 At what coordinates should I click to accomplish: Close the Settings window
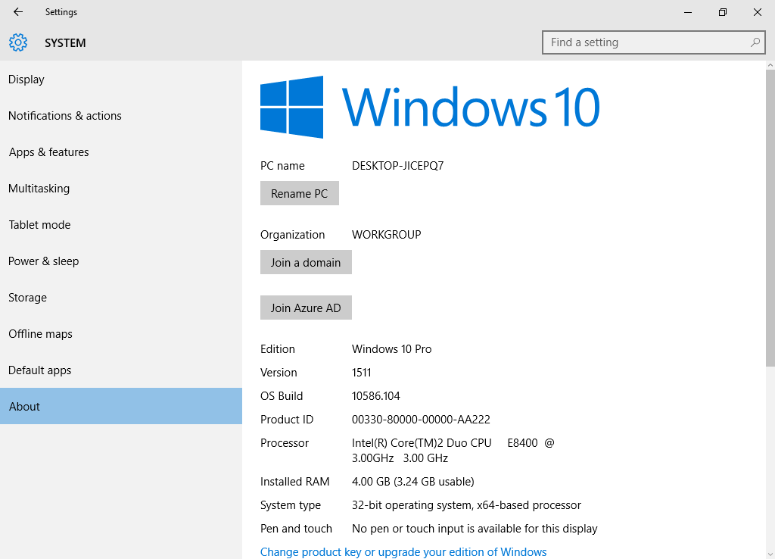(x=757, y=12)
